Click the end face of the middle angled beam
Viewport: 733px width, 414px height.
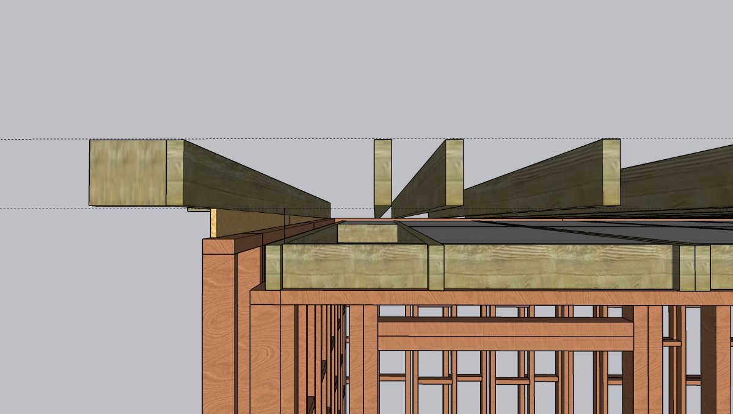point(454,173)
